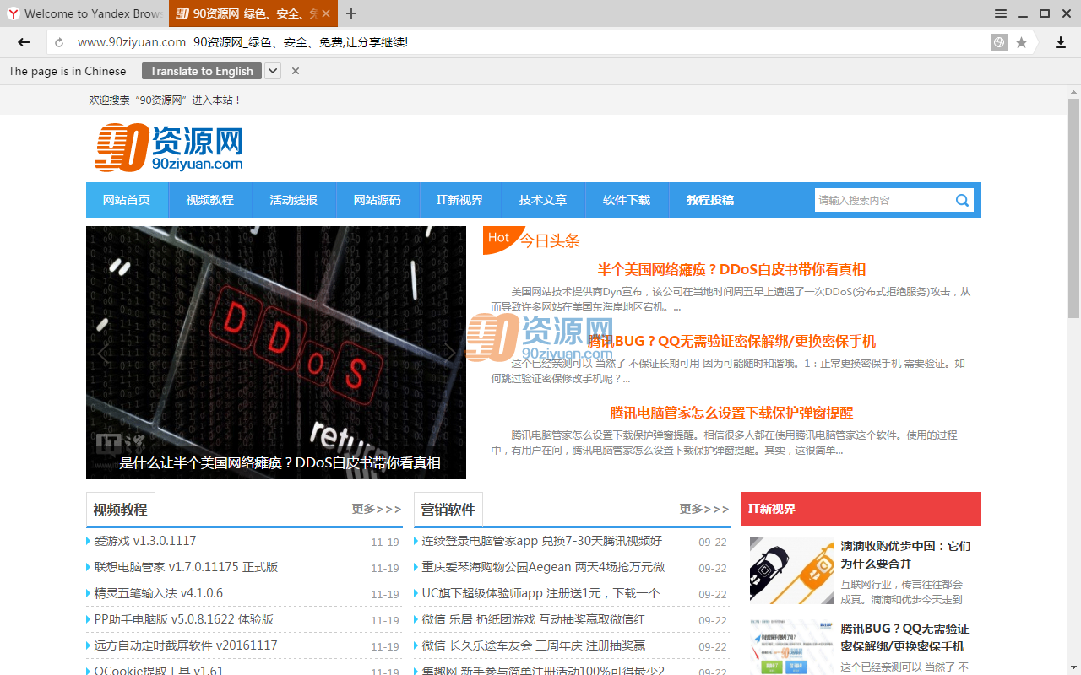Click the 视频教程 section heading tab

(121, 510)
